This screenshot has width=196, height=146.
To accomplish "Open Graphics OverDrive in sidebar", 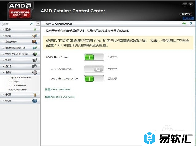I will click(x=20, y=77).
